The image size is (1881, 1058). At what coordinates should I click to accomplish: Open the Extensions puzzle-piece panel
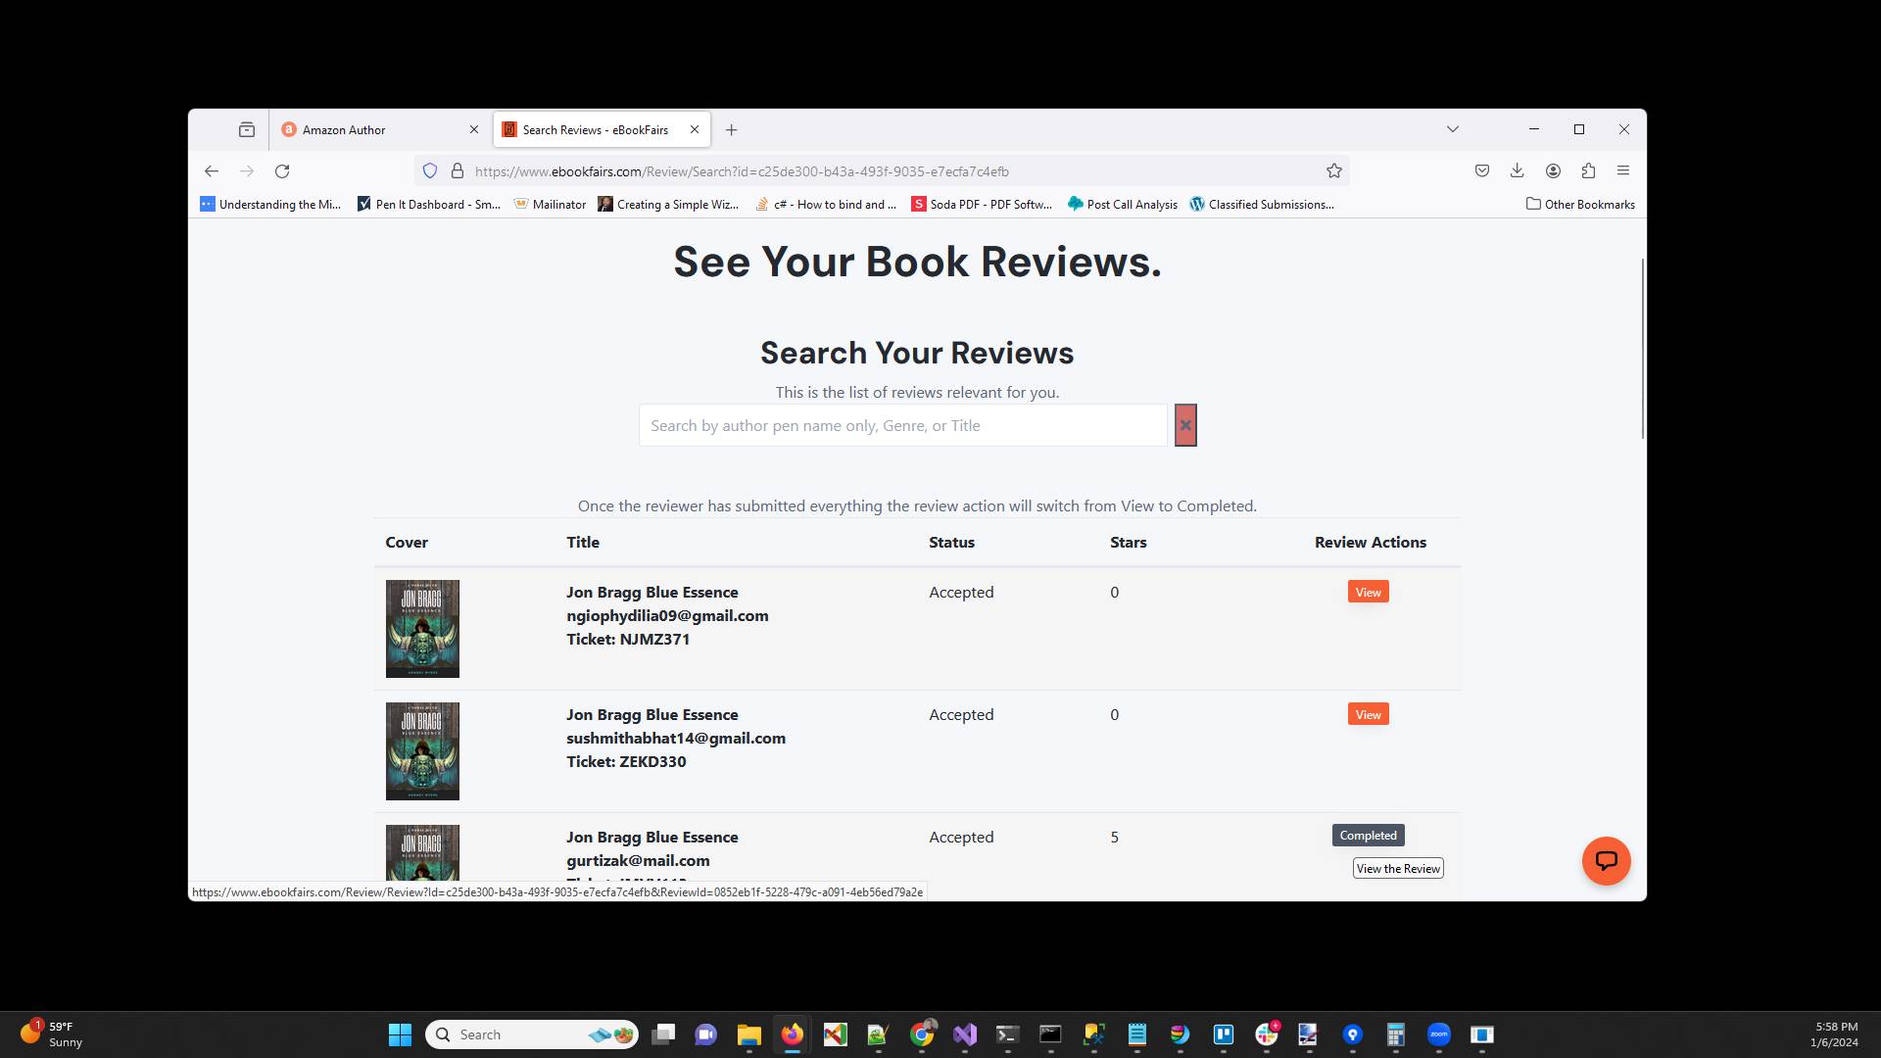[x=1587, y=170]
